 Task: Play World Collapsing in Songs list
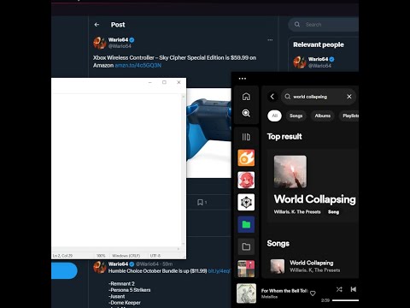(312, 263)
